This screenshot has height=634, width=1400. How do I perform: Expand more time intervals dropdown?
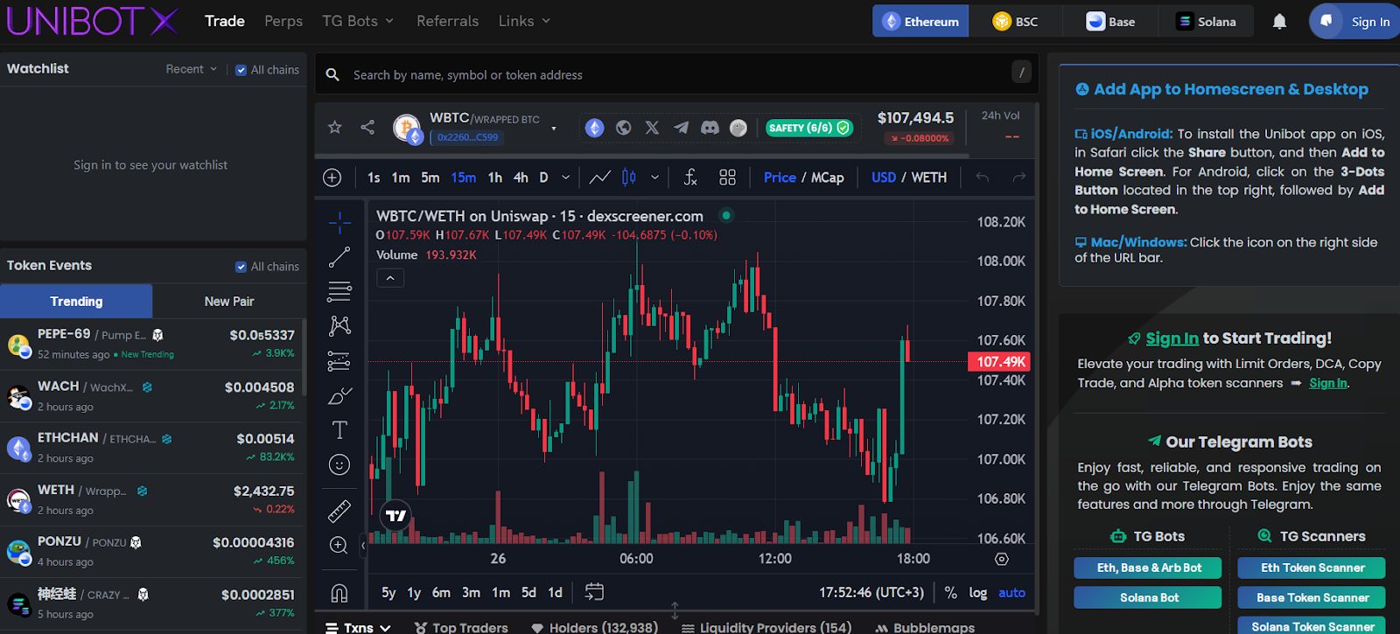[x=565, y=178]
